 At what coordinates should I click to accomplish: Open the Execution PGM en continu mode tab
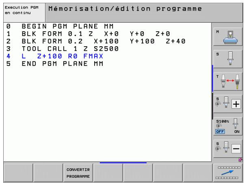(x=24, y=13)
